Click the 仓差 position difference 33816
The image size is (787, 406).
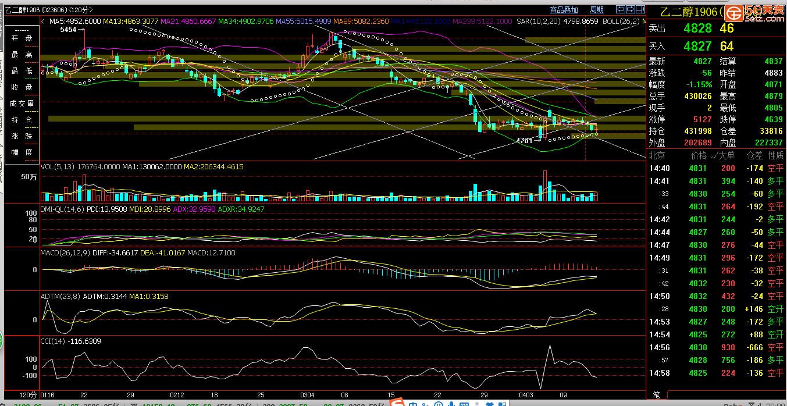pyautogui.click(x=771, y=131)
